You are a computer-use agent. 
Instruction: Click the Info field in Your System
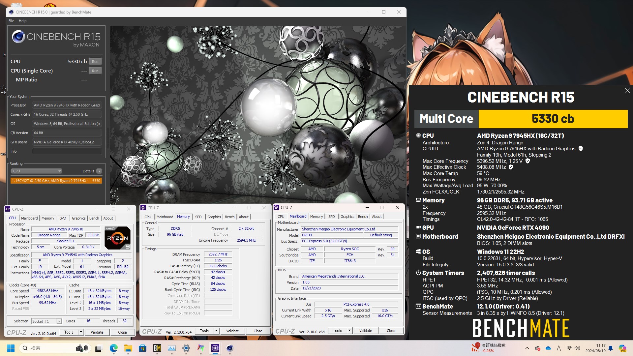click(67, 151)
